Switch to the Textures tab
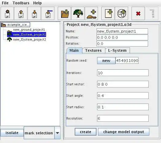Image resolution: width=161 pixels, height=143 pixels. tap(93, 51)
